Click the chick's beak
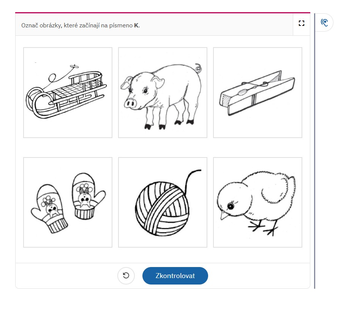This screenshot has width=338, height=318. pyautogui.click(x=224, y=215)
